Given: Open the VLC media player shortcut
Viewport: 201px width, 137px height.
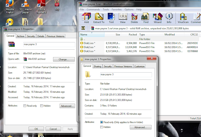Looking at the screenshot, I should point(25,7).
